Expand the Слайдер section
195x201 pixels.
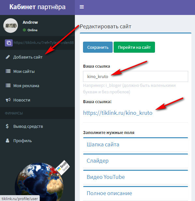coord(135,161)
